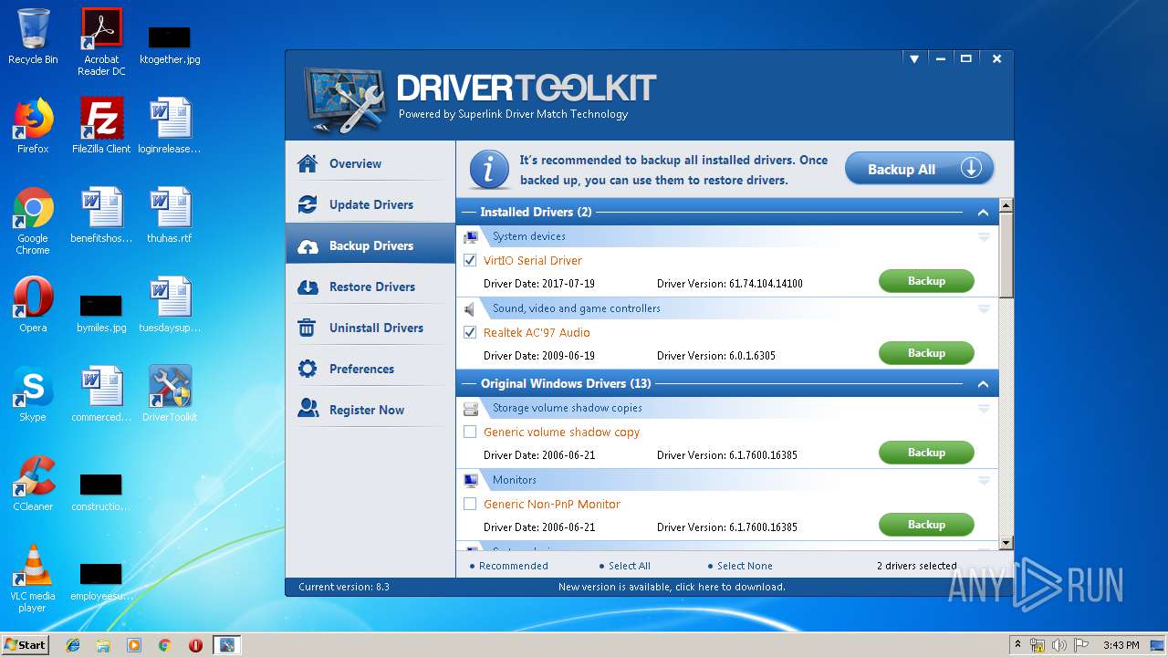Click the Select None link
This screenshot has height=657, width=1168.
(745, 566)
